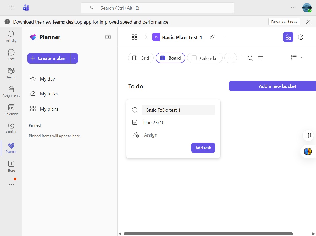Open the book icon side panel
Image resolution: width=316 pixels, height=236 pixels.
pyautogui.click(x=308, y=135)
